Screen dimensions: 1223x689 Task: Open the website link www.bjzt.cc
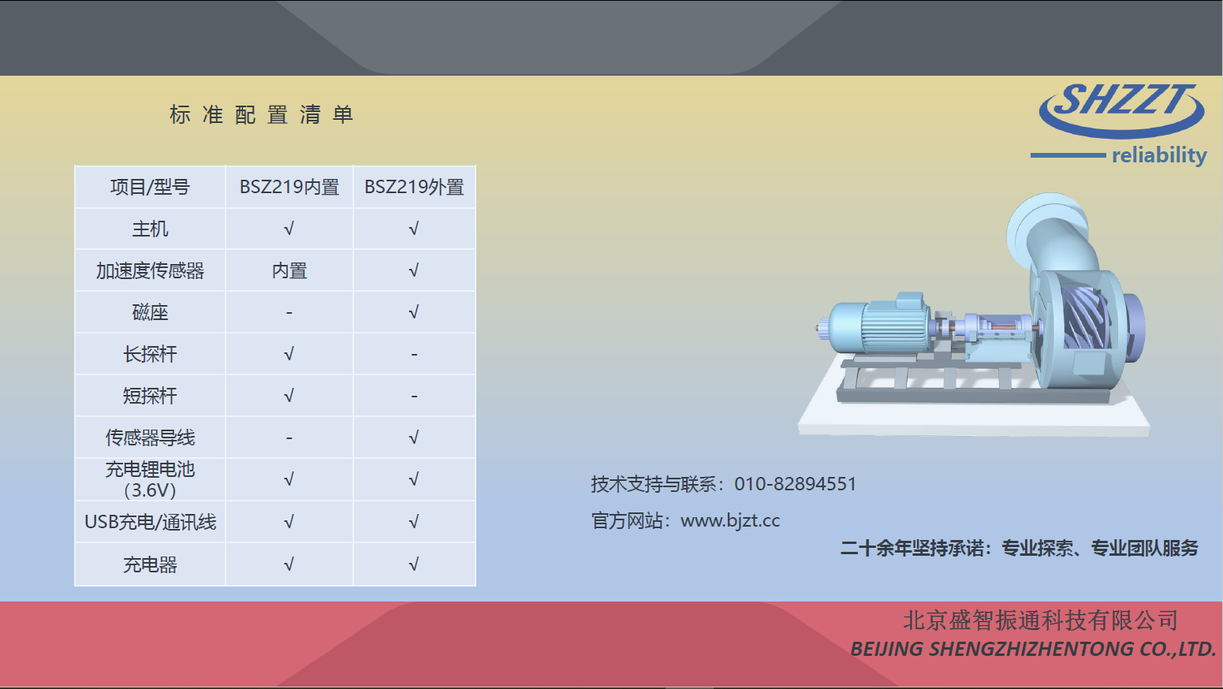(x=730, y=520)
